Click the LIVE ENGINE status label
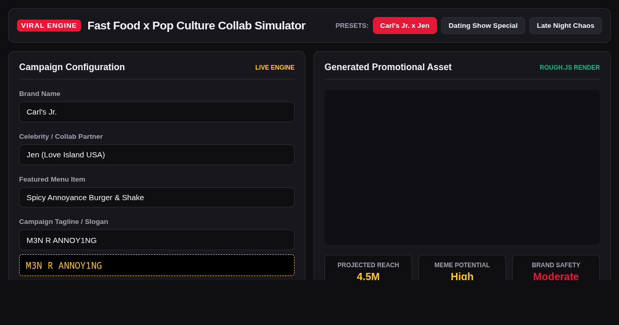Image resolution: width=619 pixels, height=325 pixels. click(275, 68)
